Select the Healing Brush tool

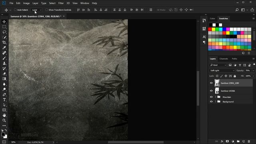click(x=4, y=53)
